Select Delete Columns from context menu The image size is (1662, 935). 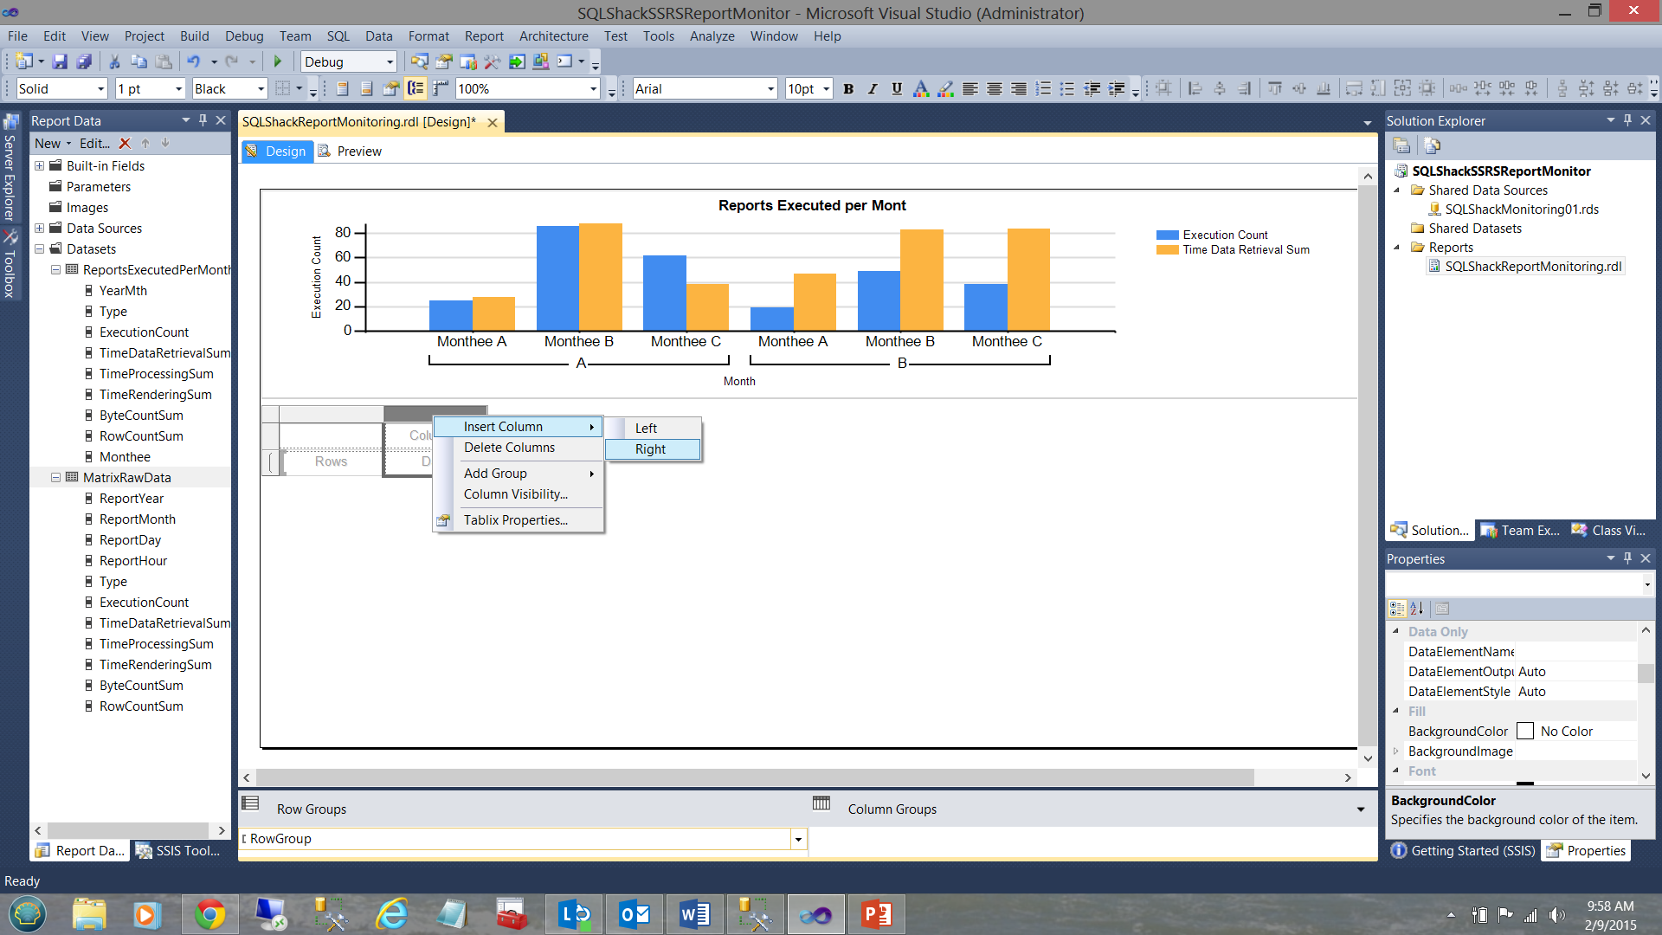pos(509,448)
